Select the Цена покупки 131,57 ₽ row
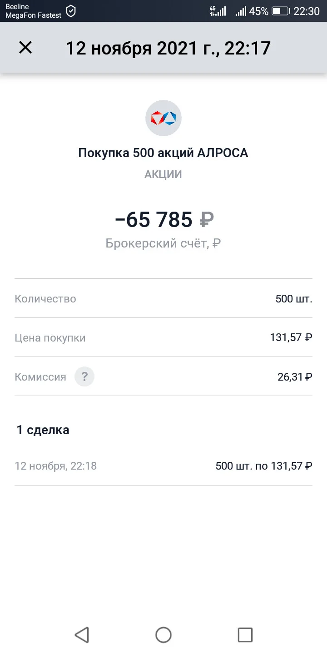Image resolution: width=327 pixels, height=654 pixels. coord(163,337)
